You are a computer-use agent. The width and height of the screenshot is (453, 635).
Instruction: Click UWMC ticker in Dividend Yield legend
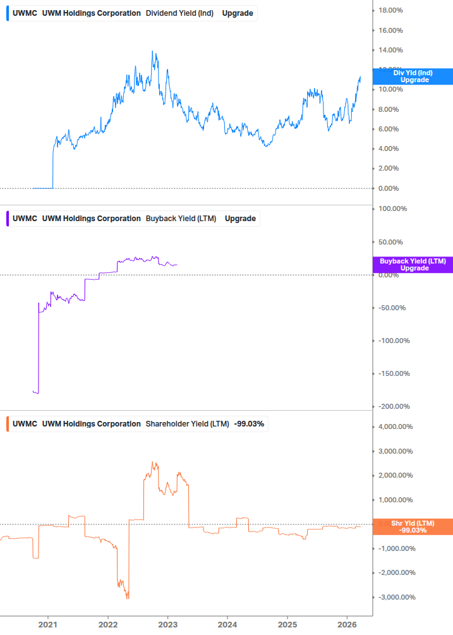pos(25,13)
